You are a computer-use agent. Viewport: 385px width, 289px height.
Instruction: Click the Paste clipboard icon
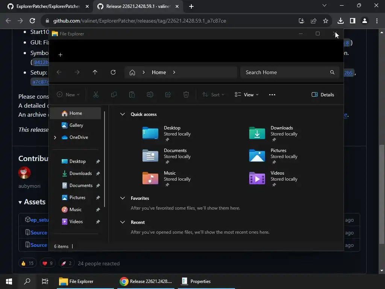pyautogui.click(x=132, y=94)
